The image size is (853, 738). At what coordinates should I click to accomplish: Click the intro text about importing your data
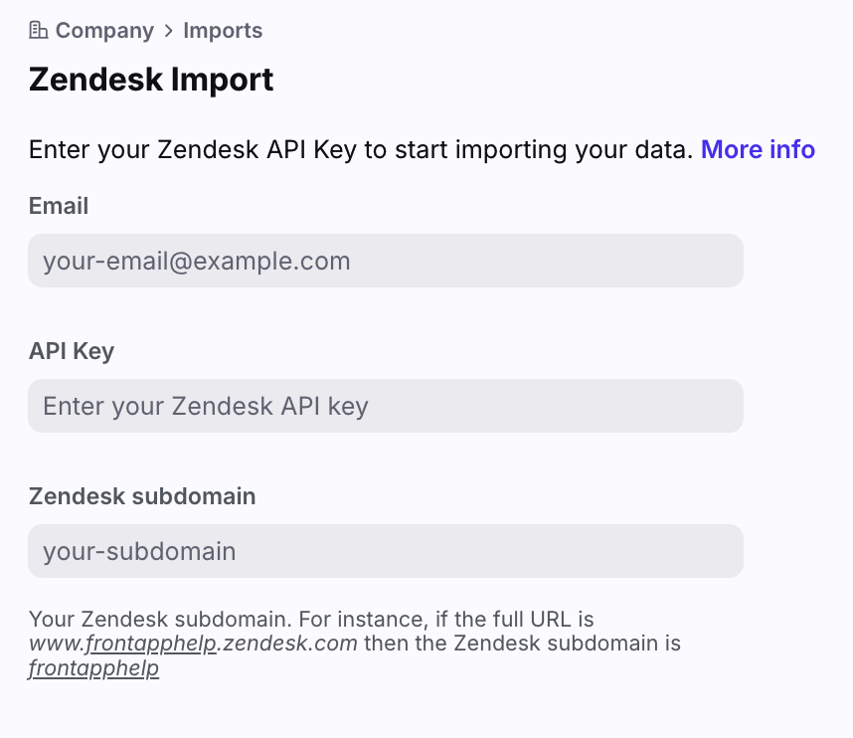360,149
